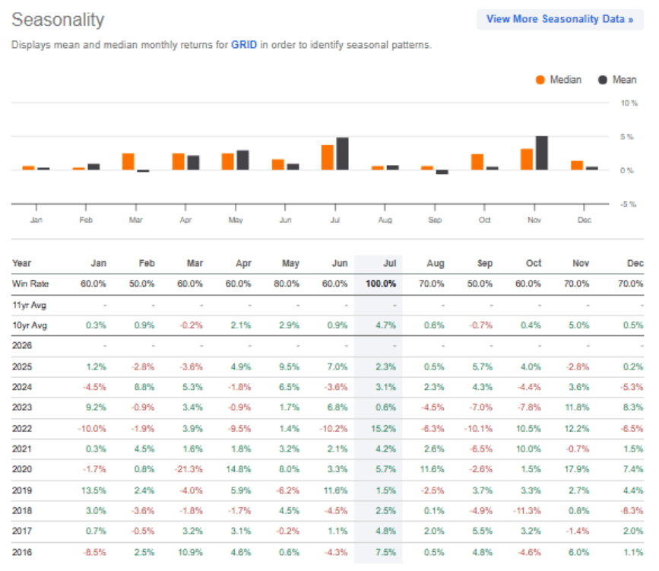The width and height of the screenshot is (659, 571).
Task: Click the Jan label on chart axis
Action: (35, 219)
